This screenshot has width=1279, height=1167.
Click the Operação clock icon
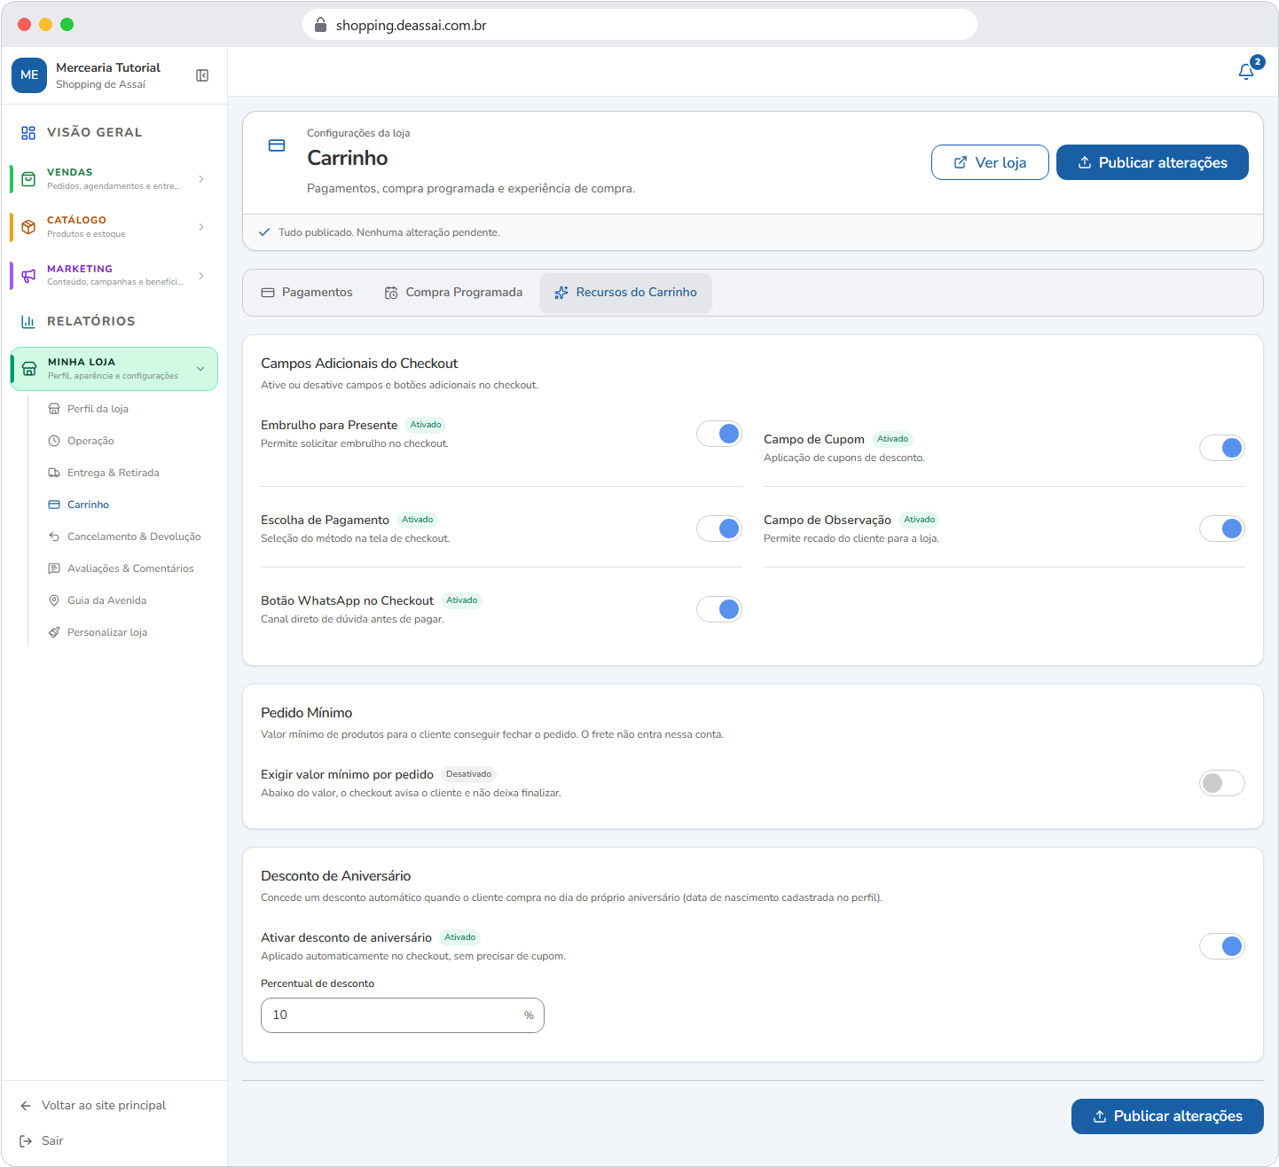(x=54, y=441)
